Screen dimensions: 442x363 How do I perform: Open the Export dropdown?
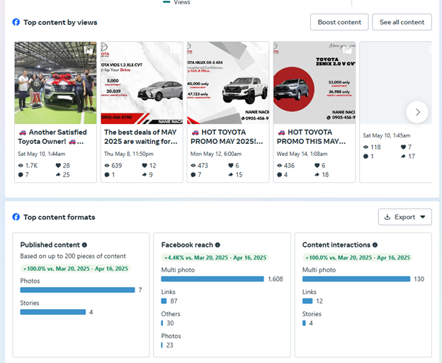pos(404,217)
